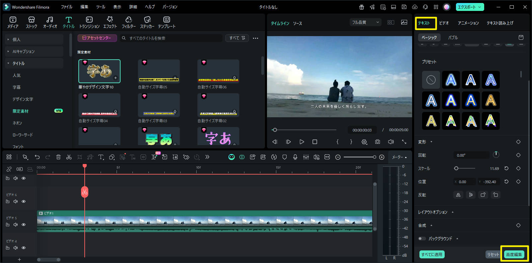The height and width of the screenshot is (263, 532).
Task: Flip horizontally using the mirror icon
Action: [x=458, y=195]
